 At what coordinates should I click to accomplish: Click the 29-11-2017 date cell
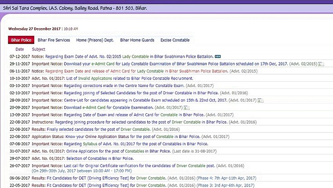20,64
